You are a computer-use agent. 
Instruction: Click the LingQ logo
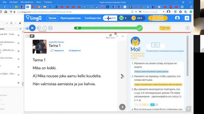coord(34,18)
